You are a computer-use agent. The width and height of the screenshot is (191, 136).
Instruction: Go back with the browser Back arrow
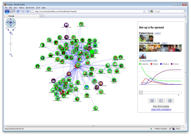(x=7, y=12)
